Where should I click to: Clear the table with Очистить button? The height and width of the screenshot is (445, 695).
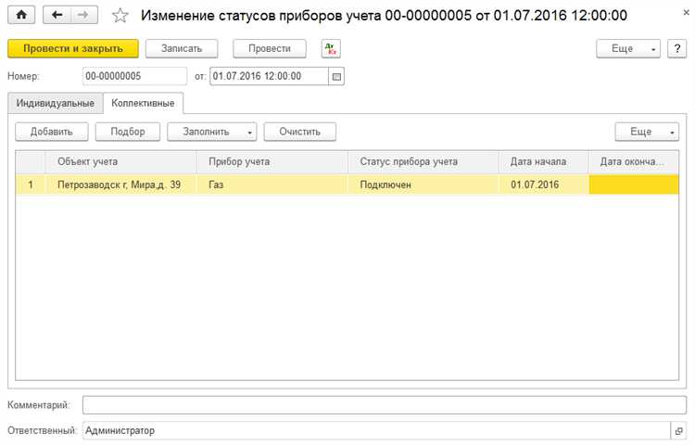pos(299,132)
